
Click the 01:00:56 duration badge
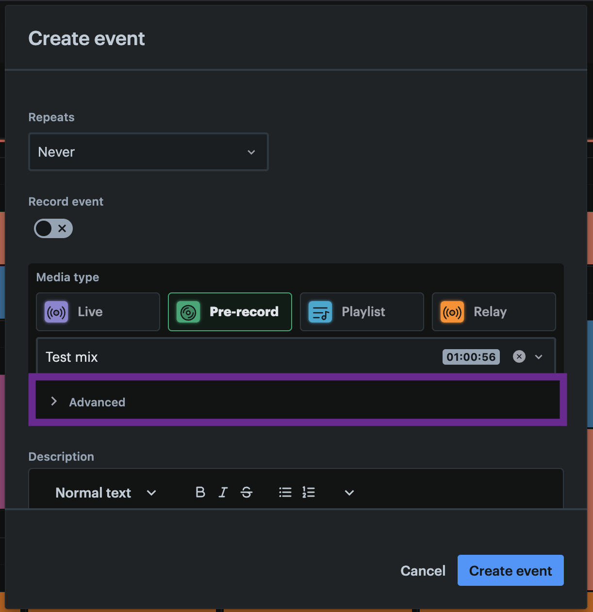(x=471, y=357)
